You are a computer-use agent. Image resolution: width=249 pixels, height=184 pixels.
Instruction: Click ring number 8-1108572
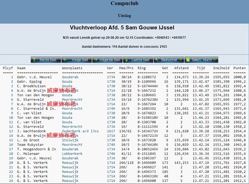pos(147,77)
